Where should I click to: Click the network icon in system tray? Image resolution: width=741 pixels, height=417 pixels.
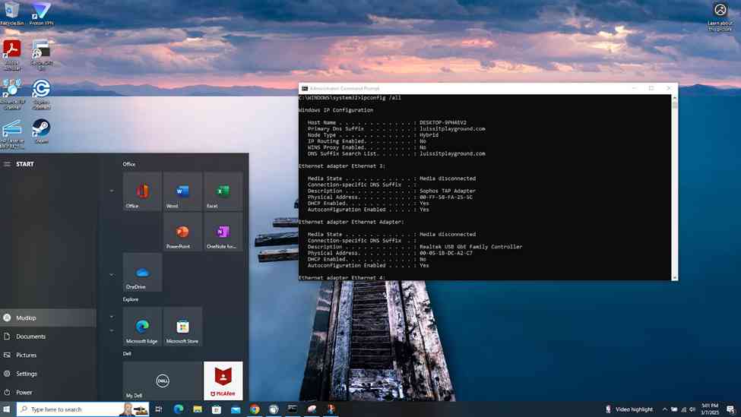(683, 409)
